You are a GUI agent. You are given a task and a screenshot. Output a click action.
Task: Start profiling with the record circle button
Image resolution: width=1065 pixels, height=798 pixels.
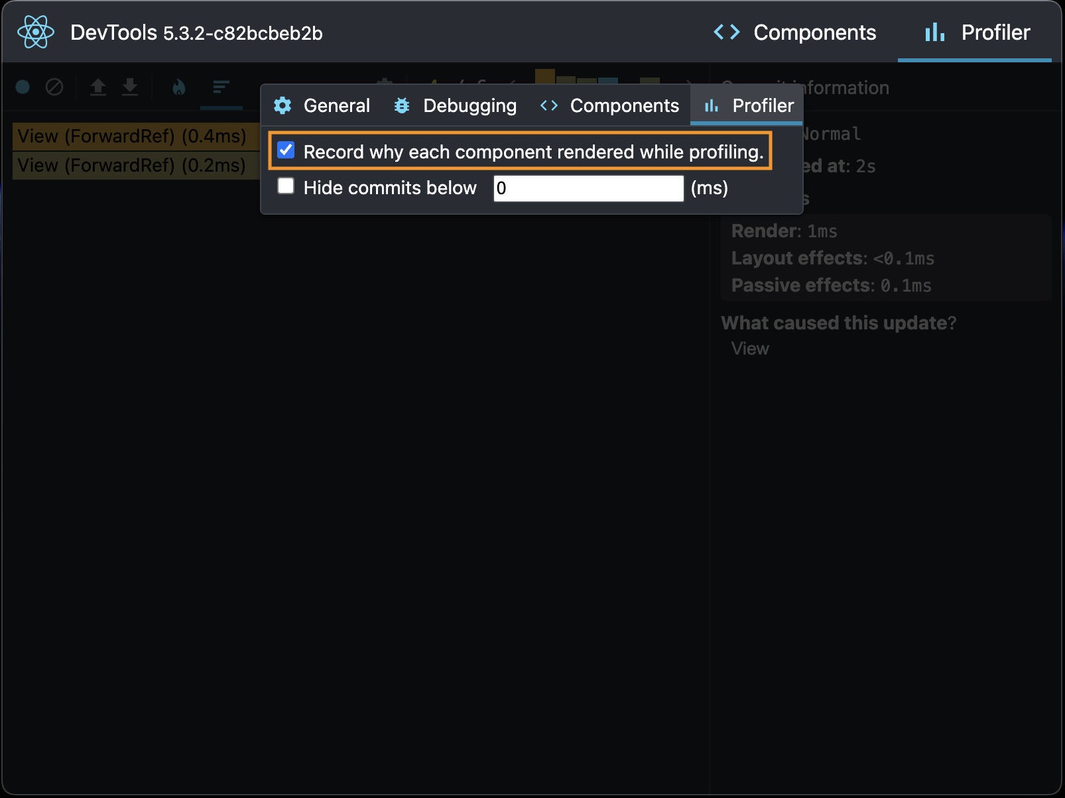[23, 87]
